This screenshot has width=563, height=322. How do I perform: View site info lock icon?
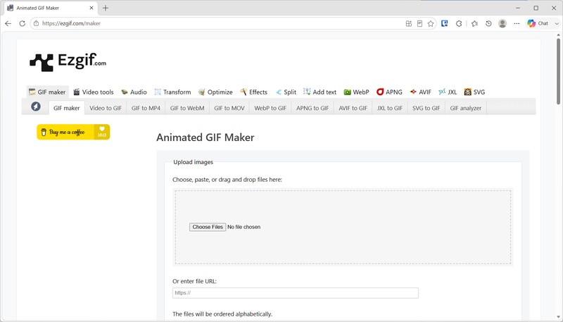click(36, 23)
